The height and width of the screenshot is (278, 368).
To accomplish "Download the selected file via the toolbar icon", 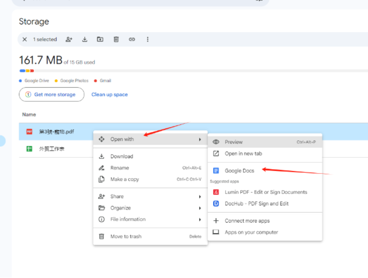I will (x=84, y=40).
